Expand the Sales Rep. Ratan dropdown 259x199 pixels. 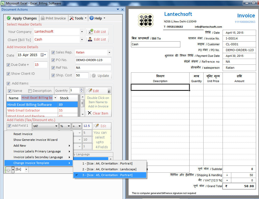tap(109, 52)
